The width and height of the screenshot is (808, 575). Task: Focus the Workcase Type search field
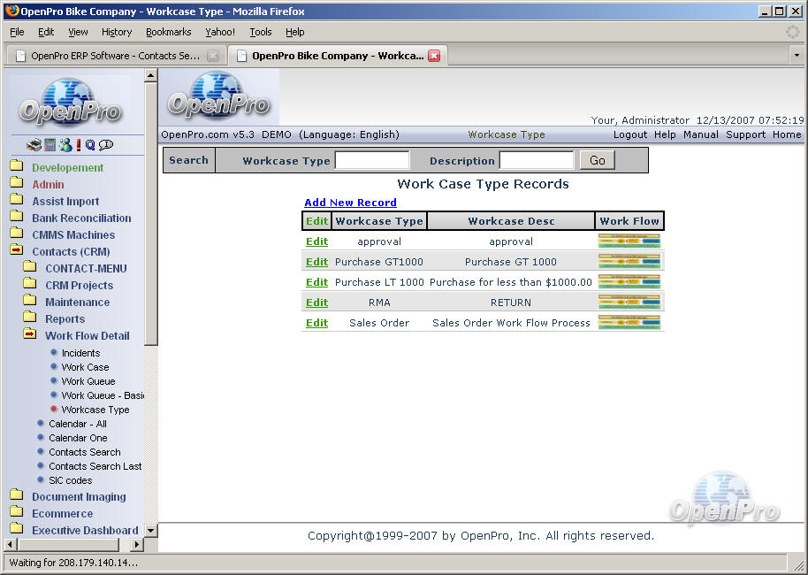click(x=372, y=160)
